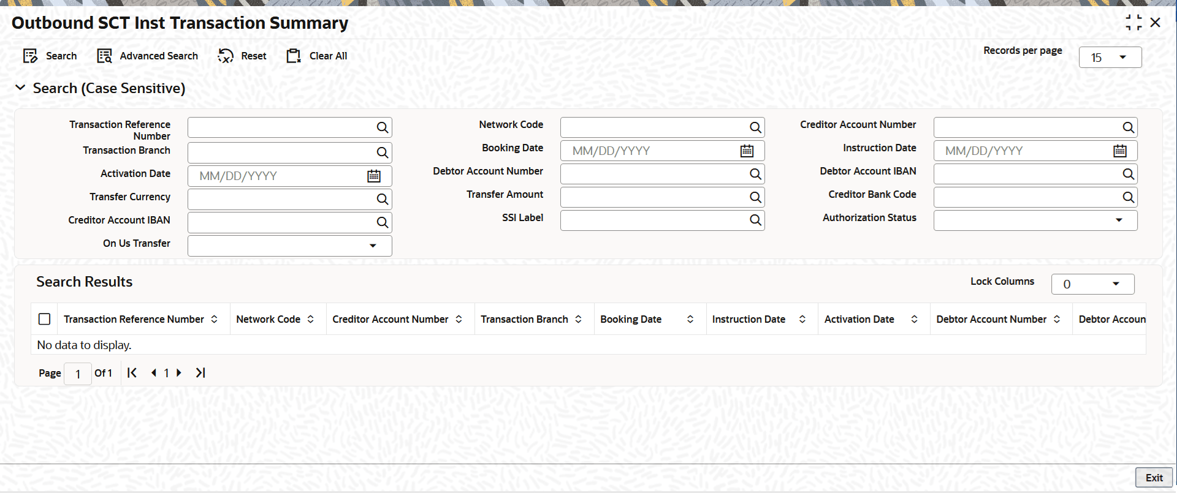Open lookup for Transfer Currency field
1177x493 pixels.
pyautogui.click(x=383, y=199)
